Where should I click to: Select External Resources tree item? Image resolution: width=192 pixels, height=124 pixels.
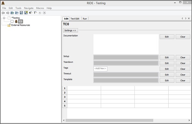pos(20,25)
